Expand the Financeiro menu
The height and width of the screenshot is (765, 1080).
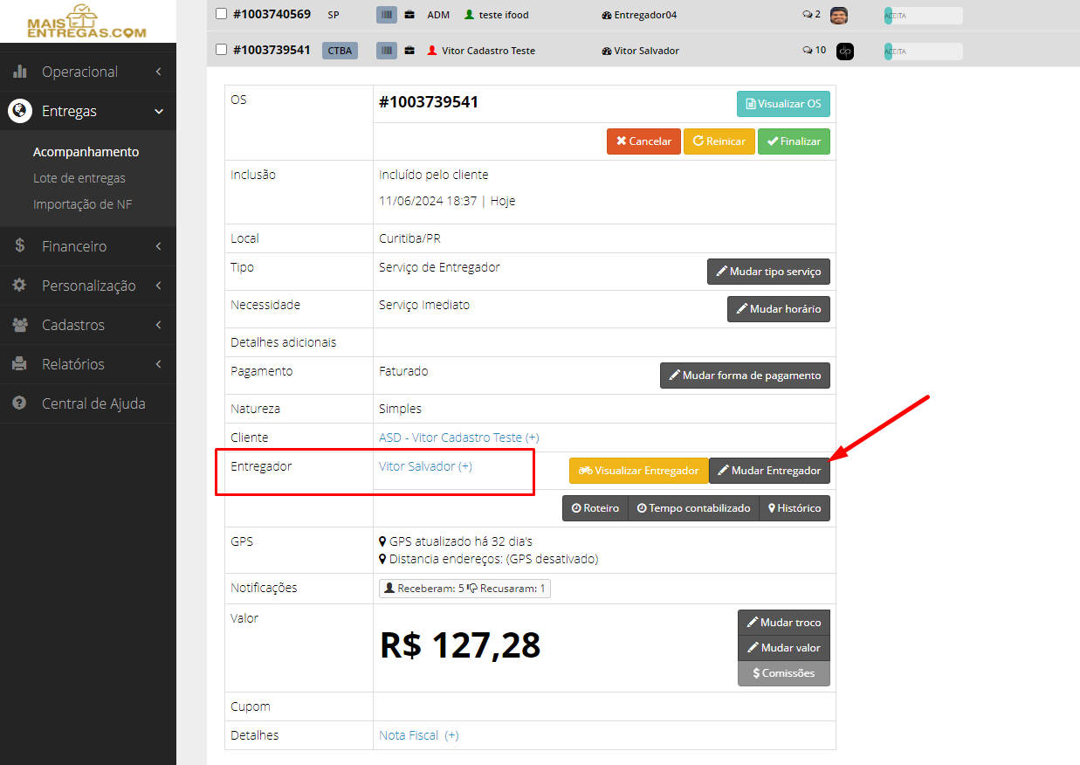click(x=88, y=246)
